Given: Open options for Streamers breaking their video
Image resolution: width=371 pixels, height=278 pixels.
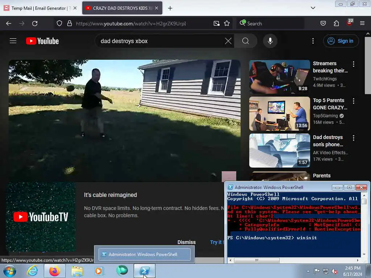Looking at the screenshot, I should pos(354,64).
